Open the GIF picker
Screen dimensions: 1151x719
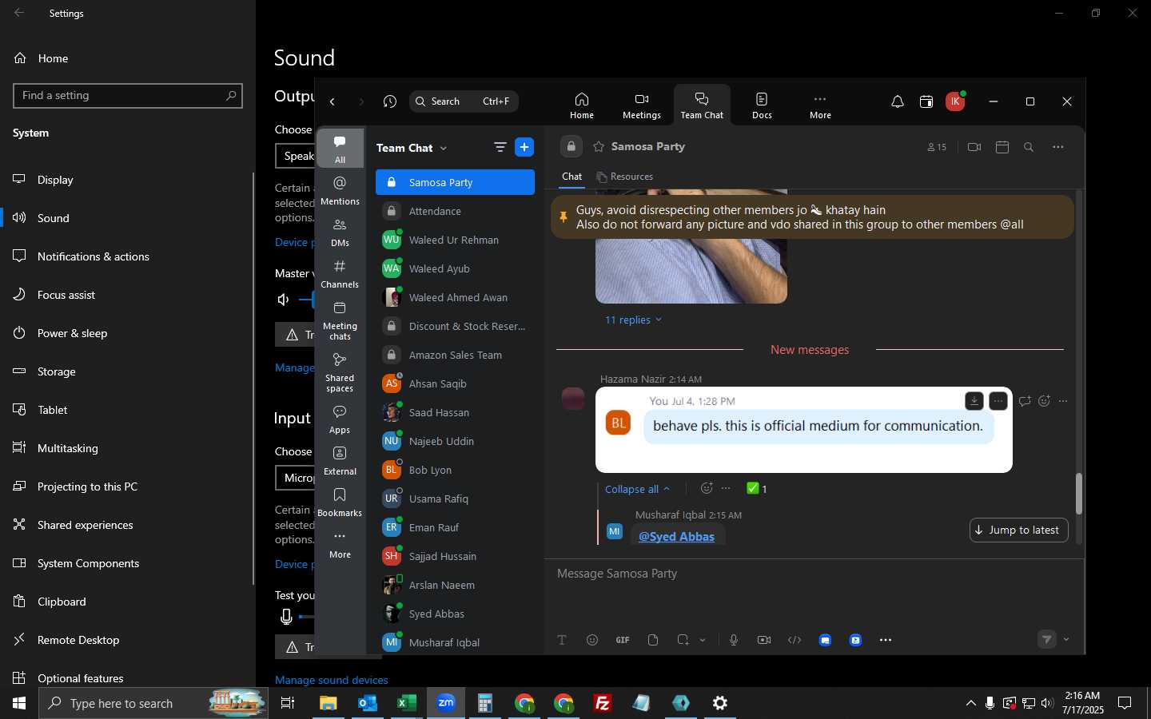623,640
